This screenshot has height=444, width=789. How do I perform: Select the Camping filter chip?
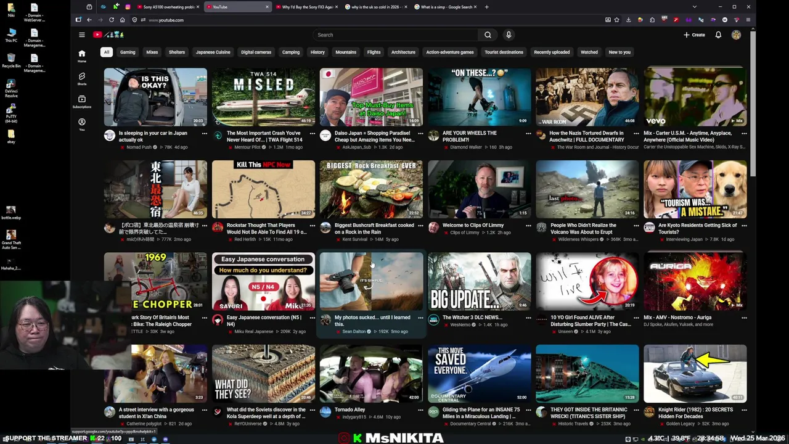pyautogui.click(x=291, y=52)
